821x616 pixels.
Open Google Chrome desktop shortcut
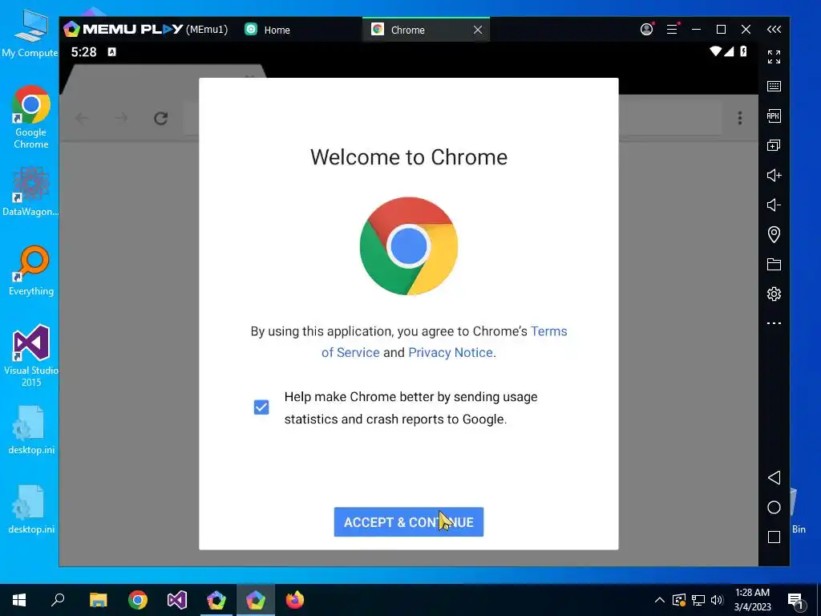tap(31, 117)
